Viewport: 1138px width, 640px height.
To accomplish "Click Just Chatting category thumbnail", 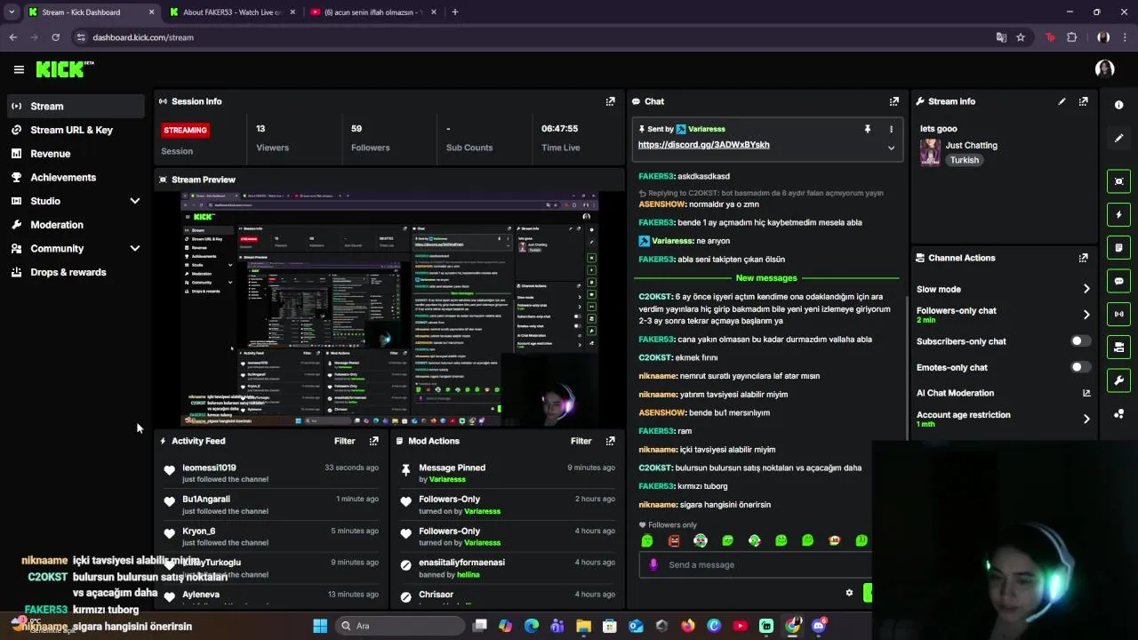I will point(930,152).
